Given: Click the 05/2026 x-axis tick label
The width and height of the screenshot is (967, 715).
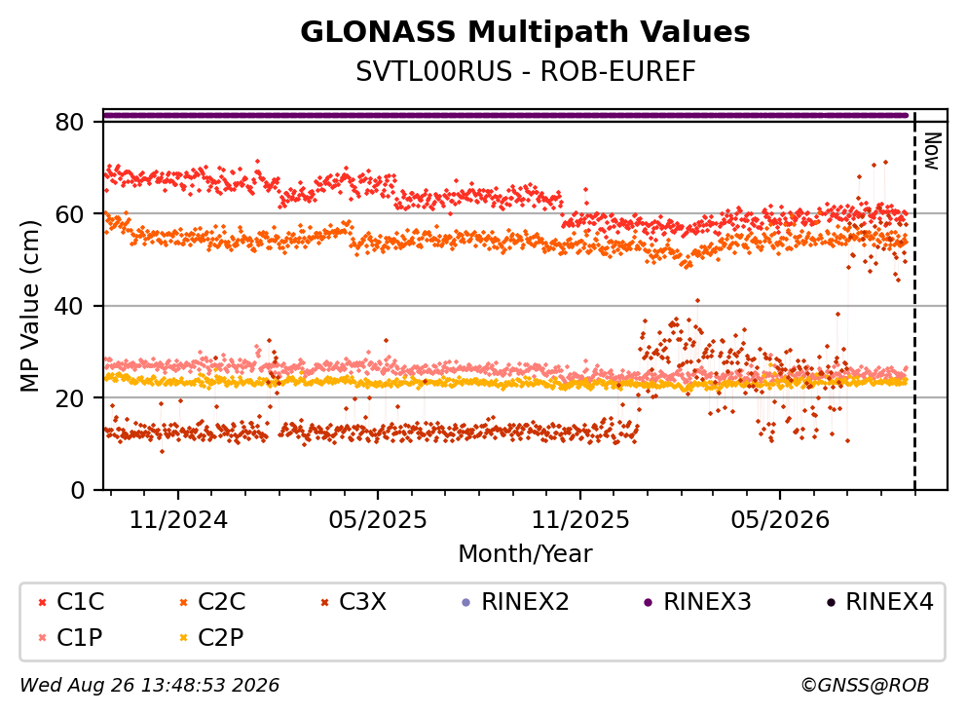Looking at the screenshot, I should click(x=780, y=520).
